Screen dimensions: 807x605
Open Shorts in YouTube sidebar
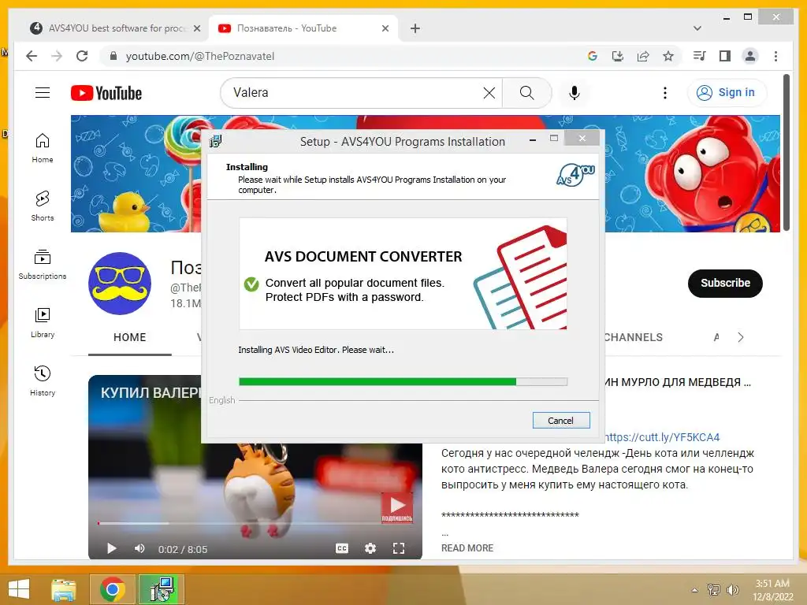point(43,206)
